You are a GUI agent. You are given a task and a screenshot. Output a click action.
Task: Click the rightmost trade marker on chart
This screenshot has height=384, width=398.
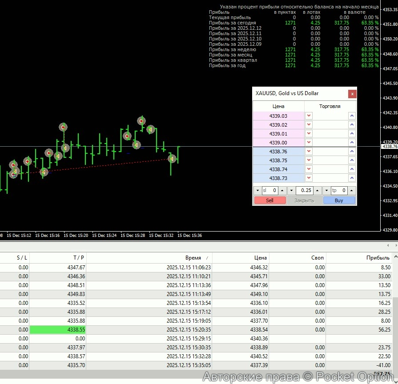[172, 158]
